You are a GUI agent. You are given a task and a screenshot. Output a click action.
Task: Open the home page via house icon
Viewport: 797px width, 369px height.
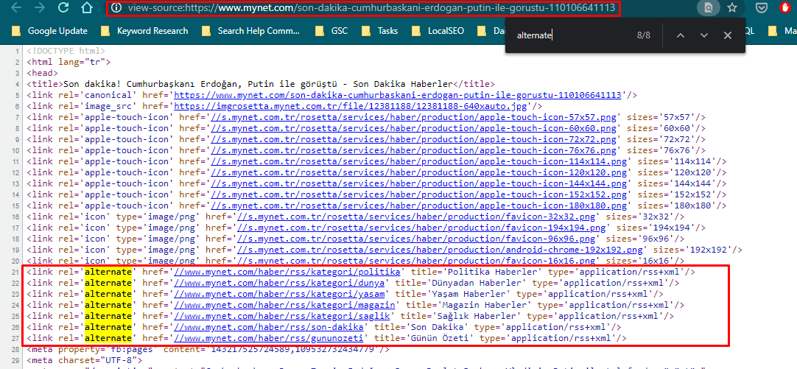[87, 7]
